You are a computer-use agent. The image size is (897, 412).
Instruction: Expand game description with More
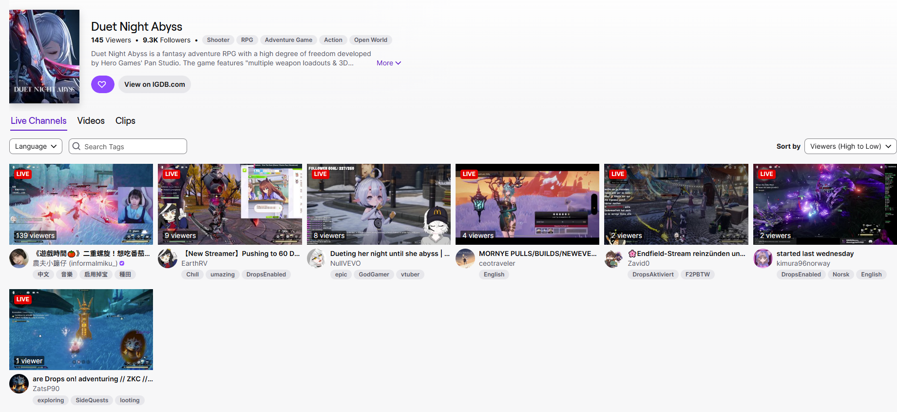[389, 63]
